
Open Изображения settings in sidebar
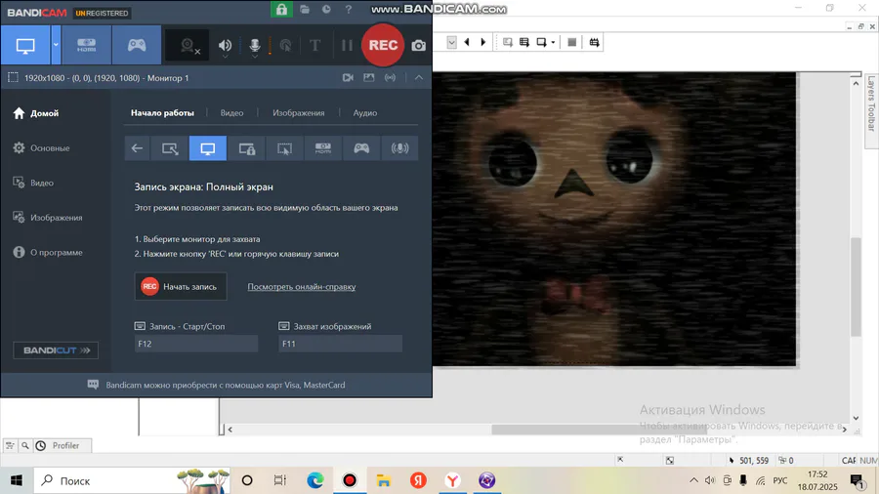point(48,218)
